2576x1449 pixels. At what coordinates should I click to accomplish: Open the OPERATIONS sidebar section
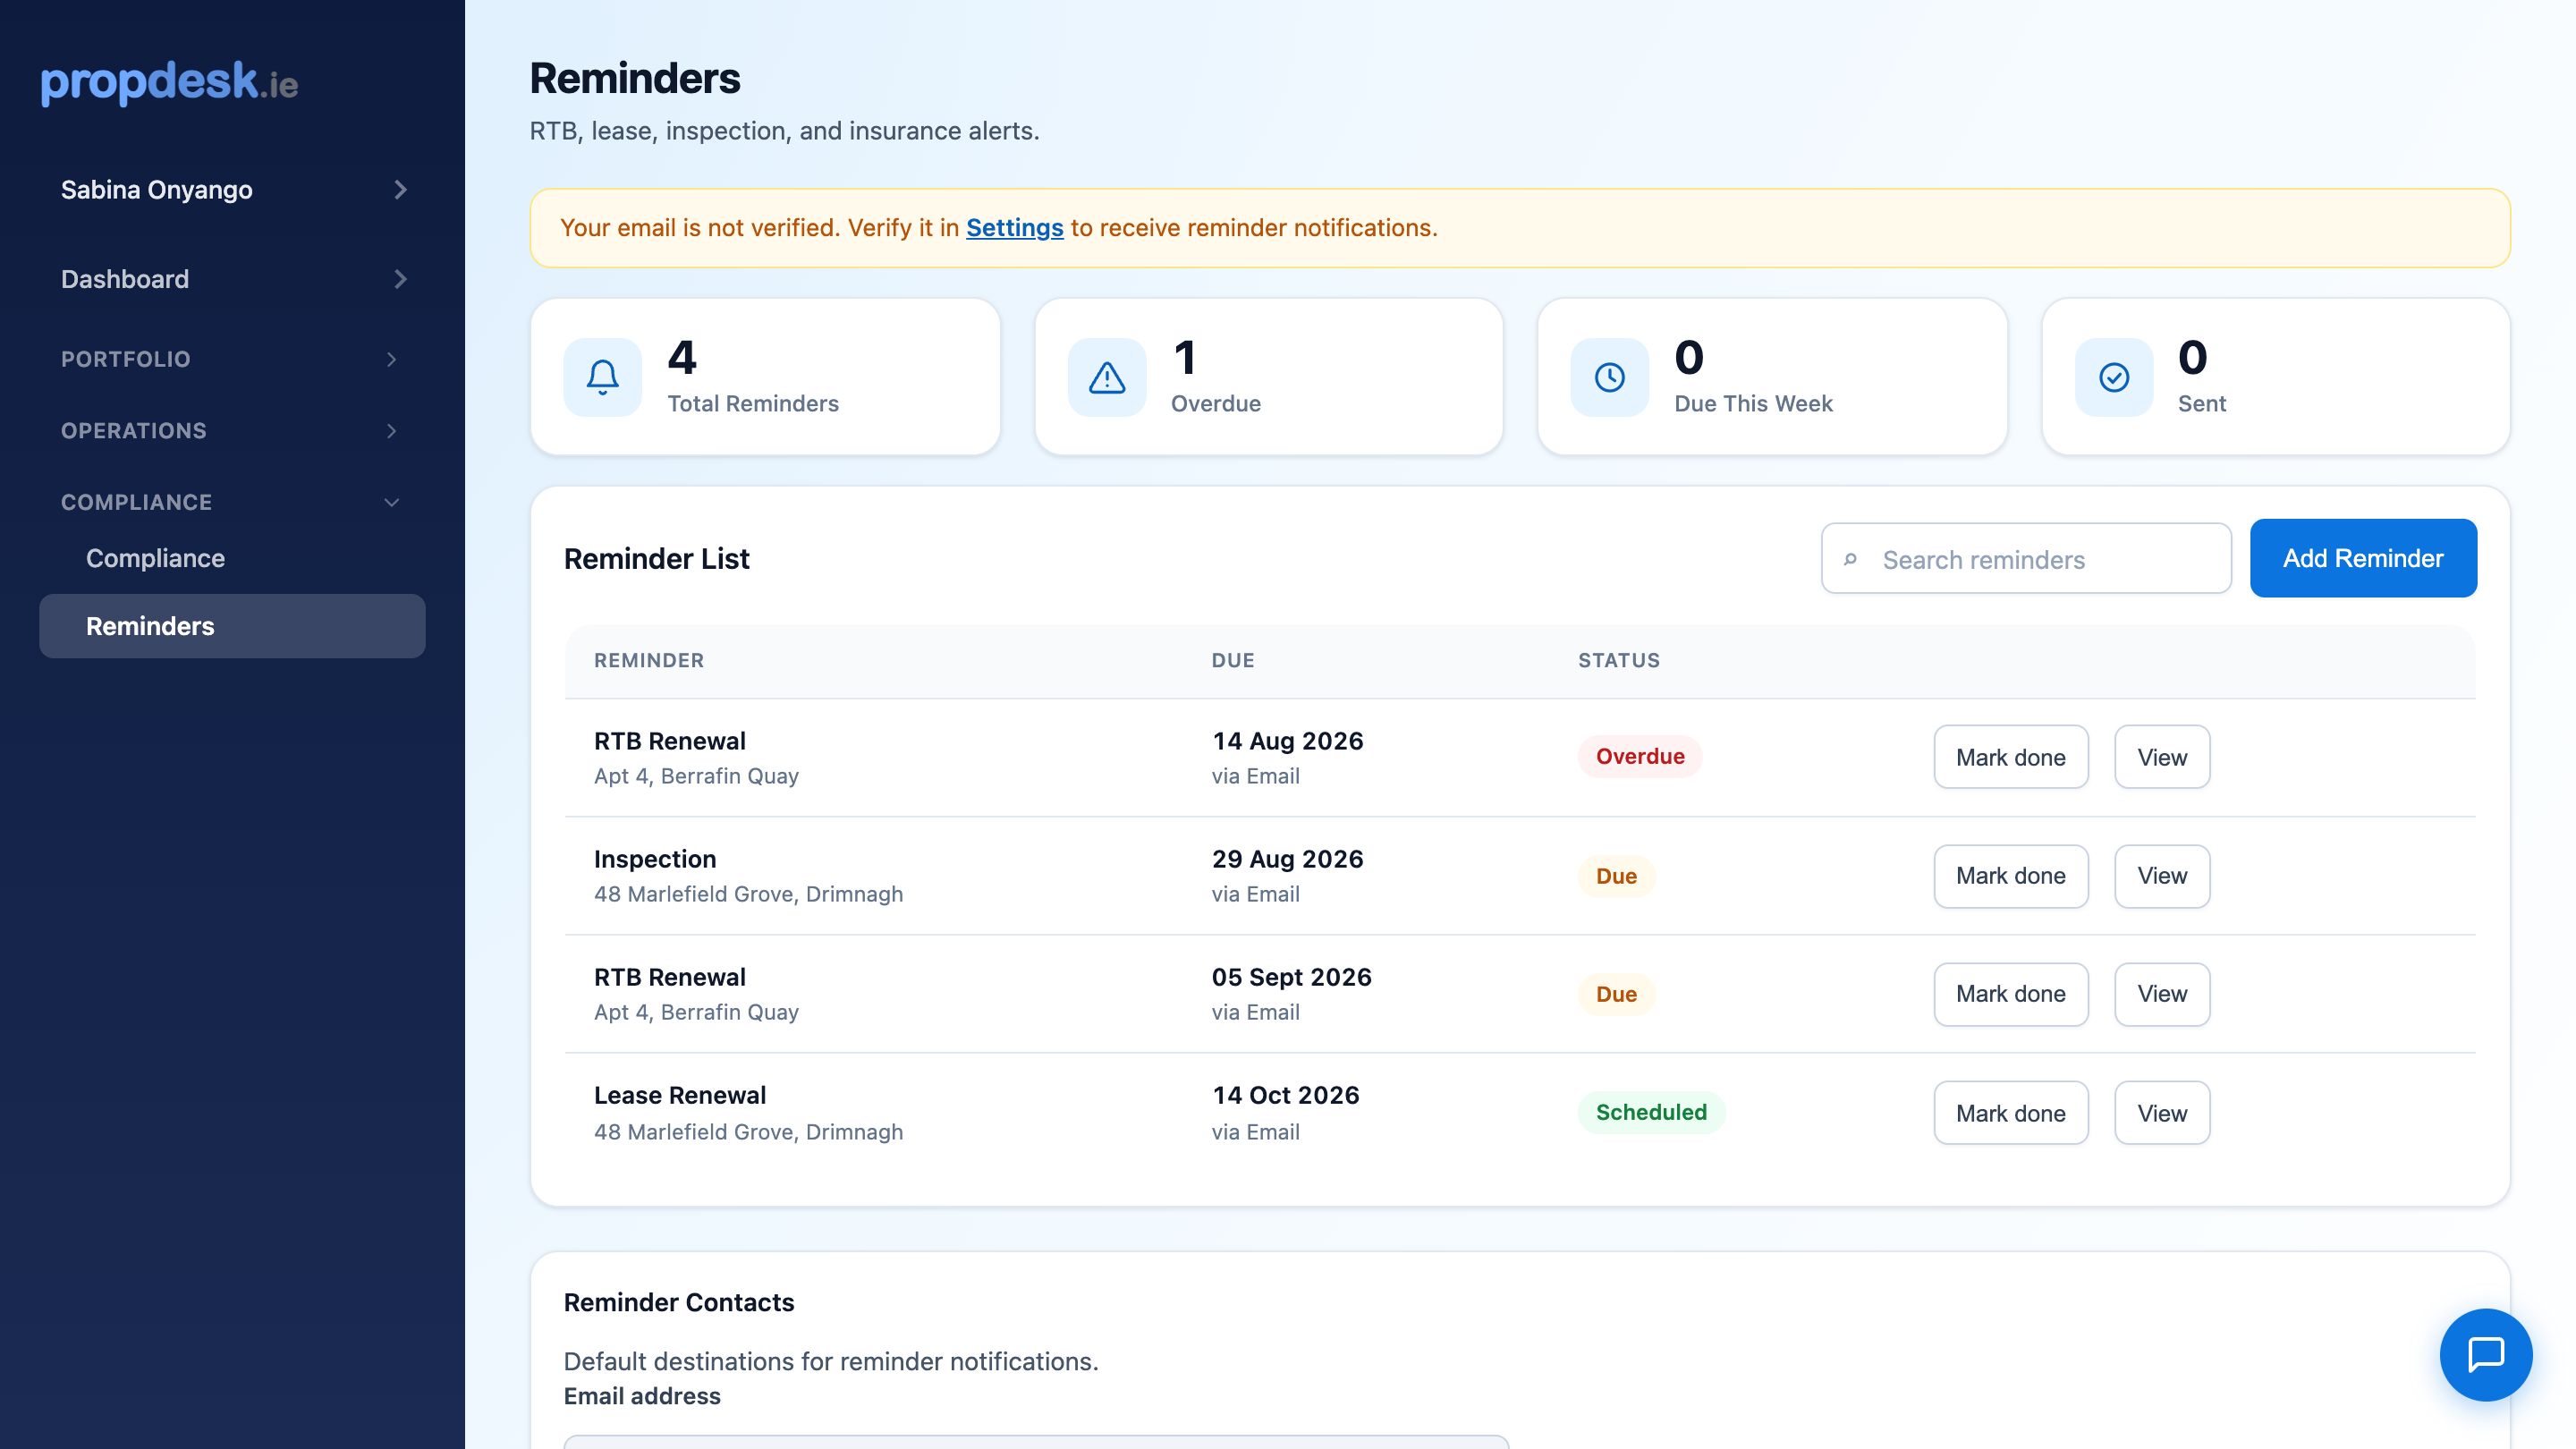click(x=232, y=431)
